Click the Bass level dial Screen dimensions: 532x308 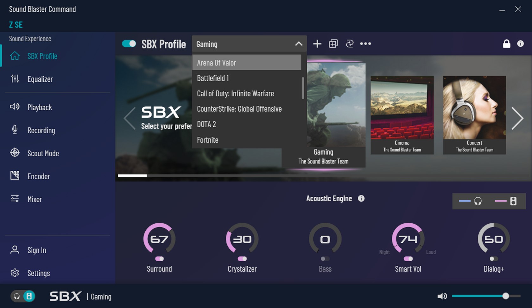pyautogui.click(x=325, y=239)
